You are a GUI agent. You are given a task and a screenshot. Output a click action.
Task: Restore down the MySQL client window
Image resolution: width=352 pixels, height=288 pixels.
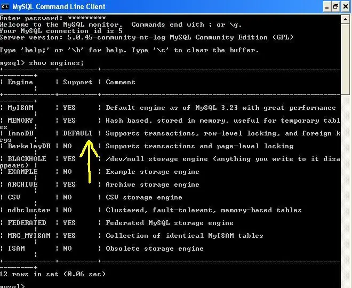coord(336,7)
